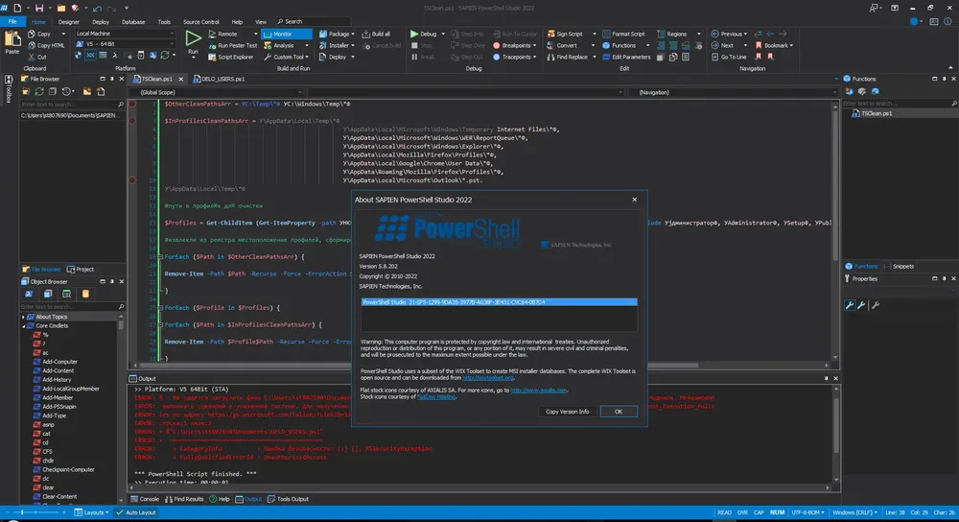
Task: Open the File menu
Action: pos(12,21)
